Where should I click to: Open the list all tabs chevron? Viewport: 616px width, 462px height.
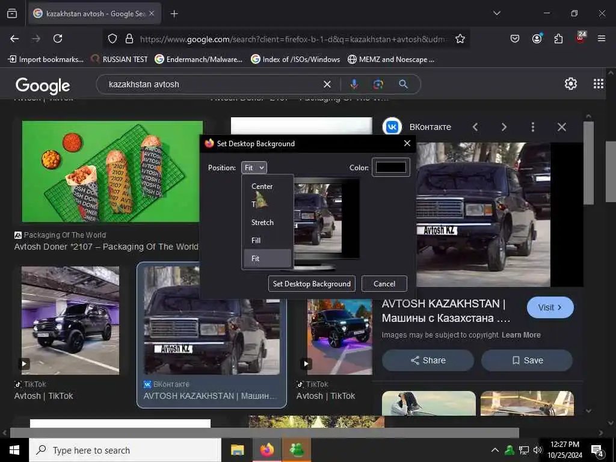[x=496, y=13]
